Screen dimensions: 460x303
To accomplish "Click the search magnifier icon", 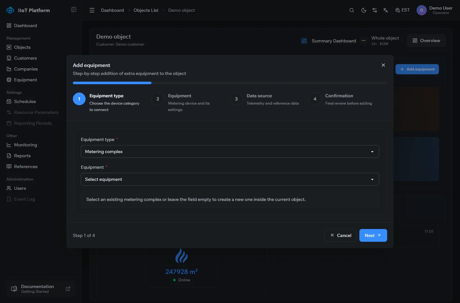I will pyautogui.click(x=352, y=10).
